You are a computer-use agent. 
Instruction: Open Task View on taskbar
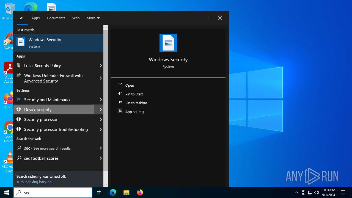click(99, 193)
